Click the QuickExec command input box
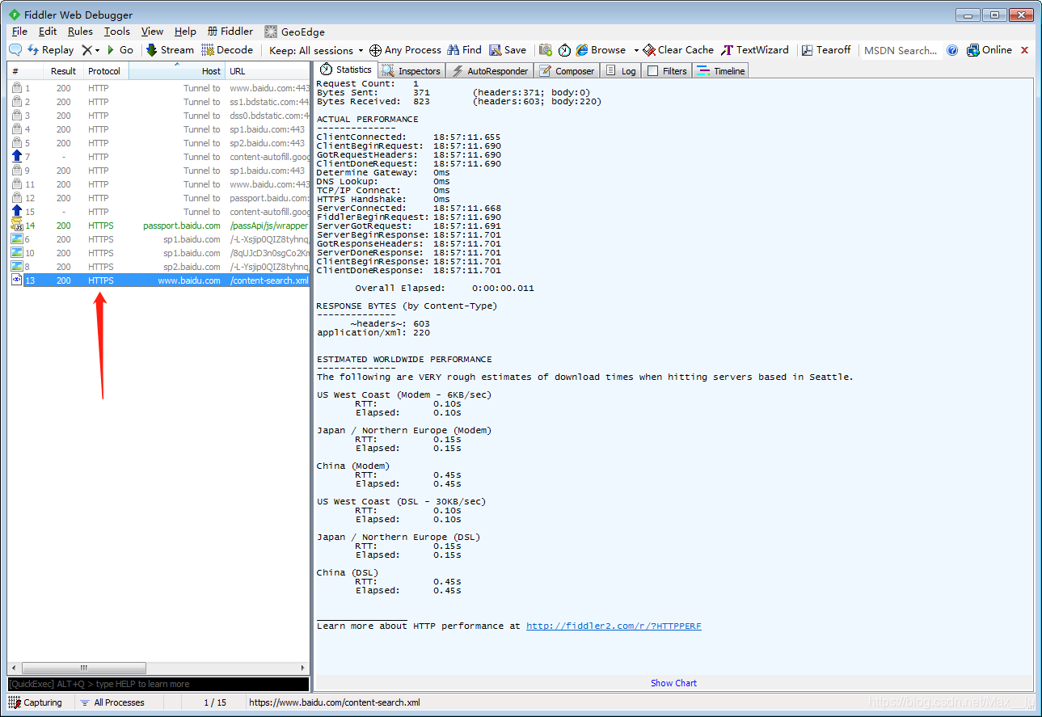The width and height of the screenshot is (1042, 717). point(158,684)
